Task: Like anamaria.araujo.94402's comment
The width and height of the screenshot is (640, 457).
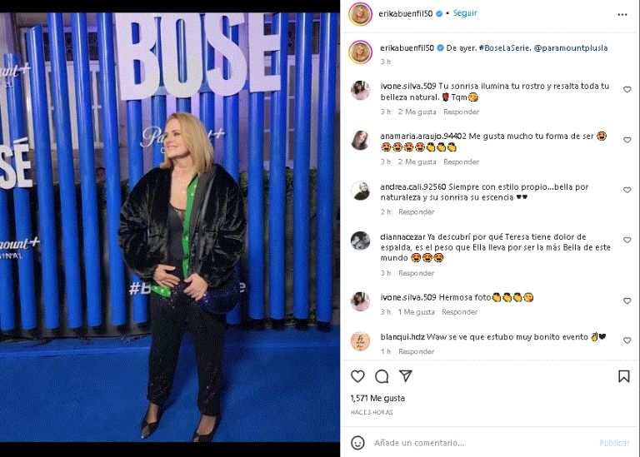Action: (627, 140)
